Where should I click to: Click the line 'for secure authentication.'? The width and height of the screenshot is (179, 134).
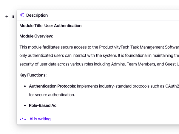pos(52,95)
